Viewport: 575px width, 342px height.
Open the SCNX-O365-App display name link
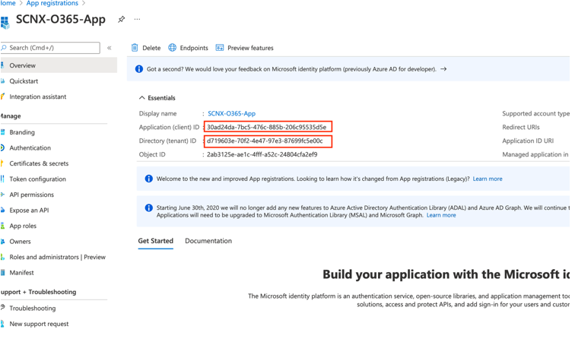(x=231, y=113)
